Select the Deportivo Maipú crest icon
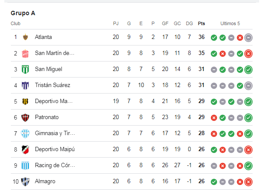Viewport: 276px width, 191px height. click(x=25, y=149)
